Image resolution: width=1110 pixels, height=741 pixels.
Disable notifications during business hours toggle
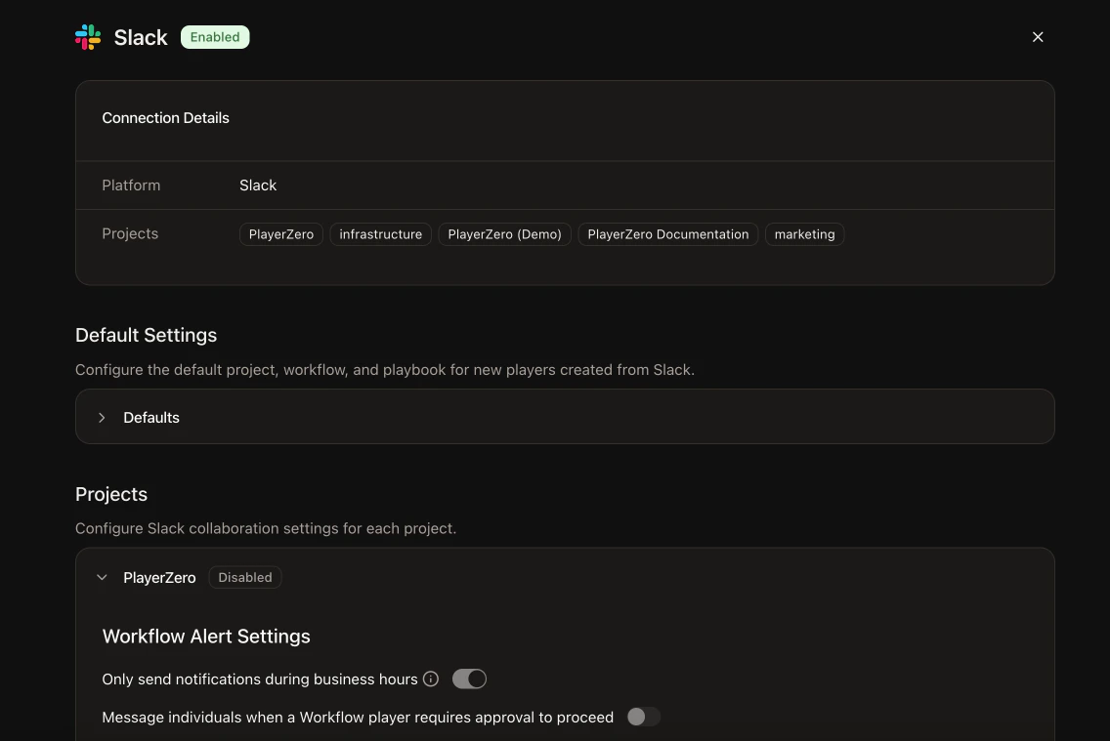tap(469, 679)
